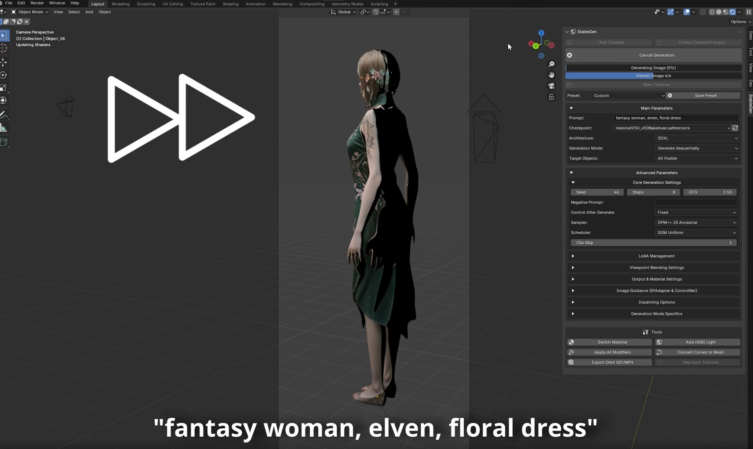Viewport: 753px width, 449px height.
Task: Toggle snapping magnet in header
Action: [376, 12]
